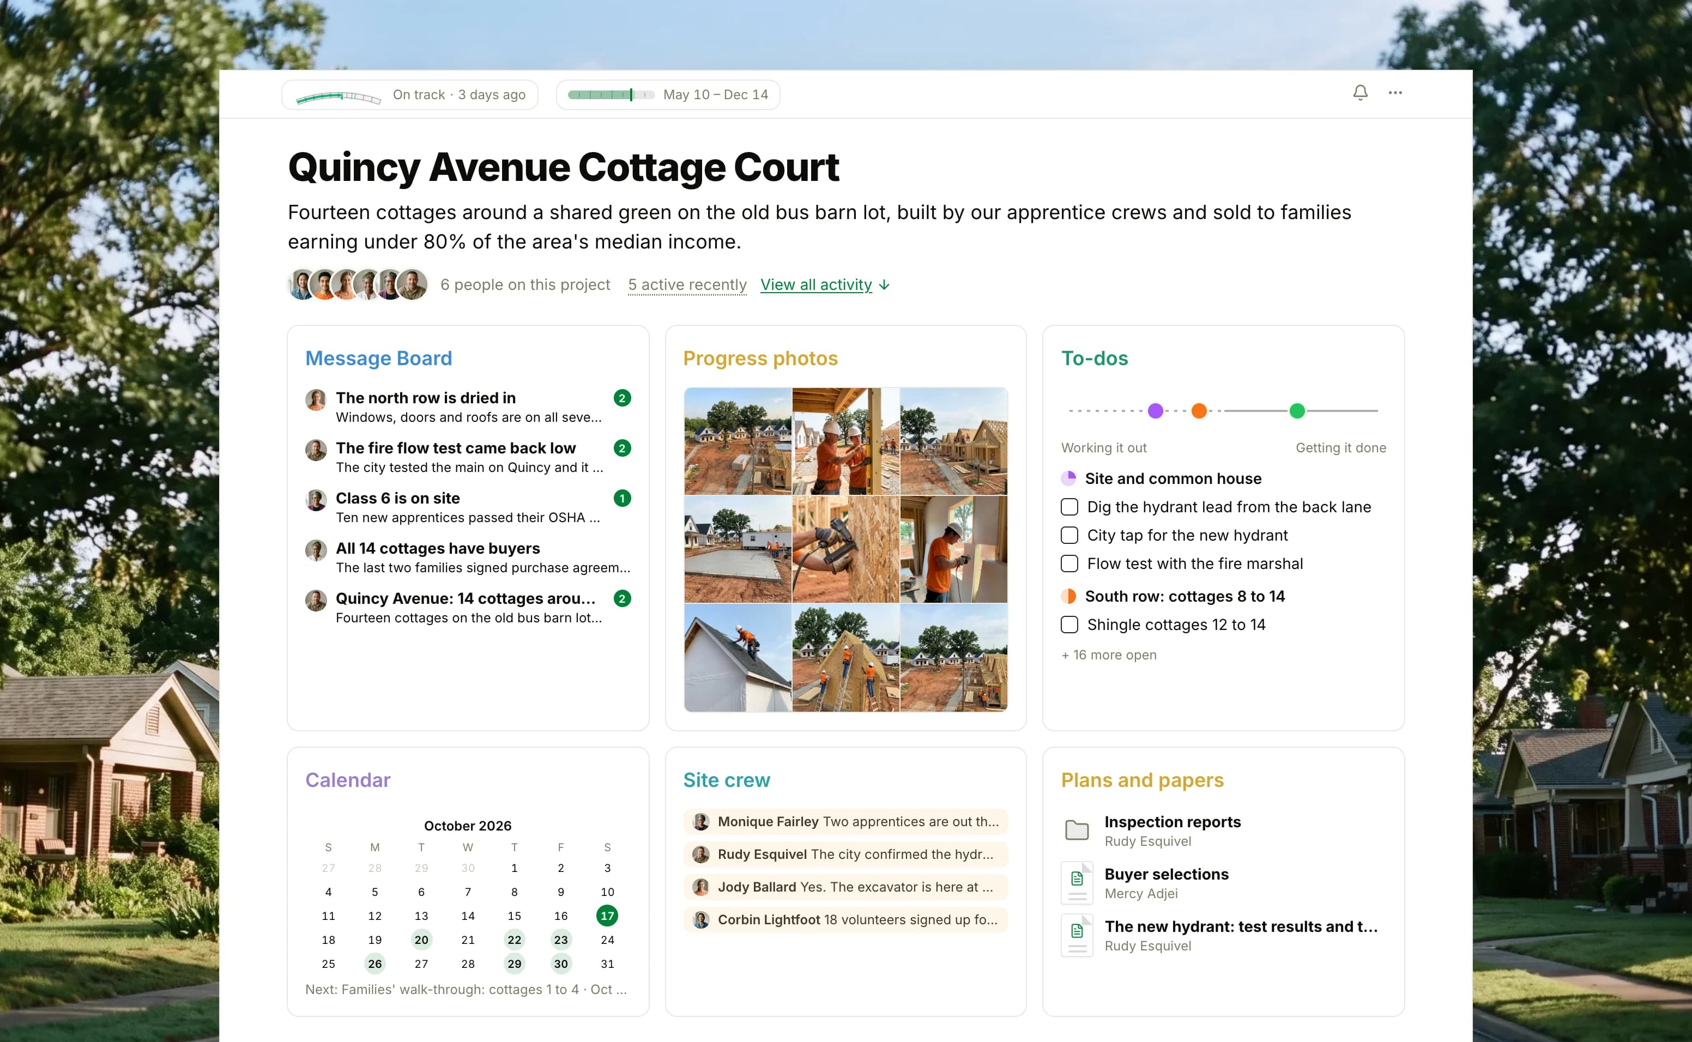
Task: Open unread badge on Class 6 is on site
Action: [x=621, y=498]
